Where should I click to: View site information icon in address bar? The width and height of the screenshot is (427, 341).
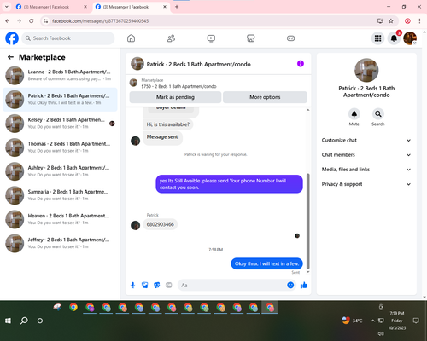click(45, 20)
